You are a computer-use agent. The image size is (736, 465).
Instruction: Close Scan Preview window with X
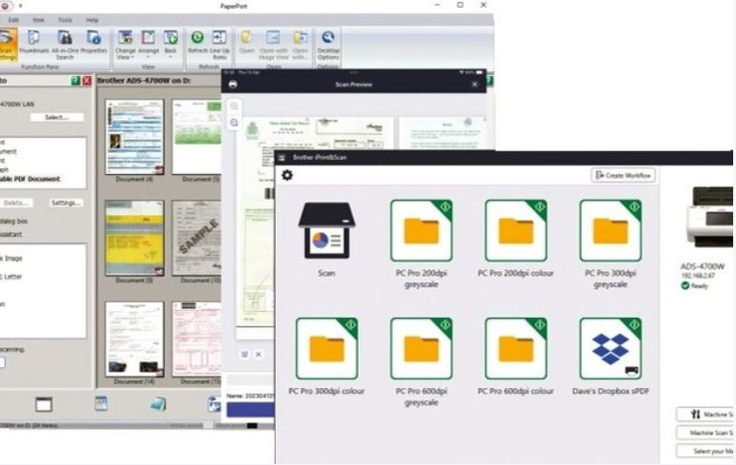(x=474, y=85)
